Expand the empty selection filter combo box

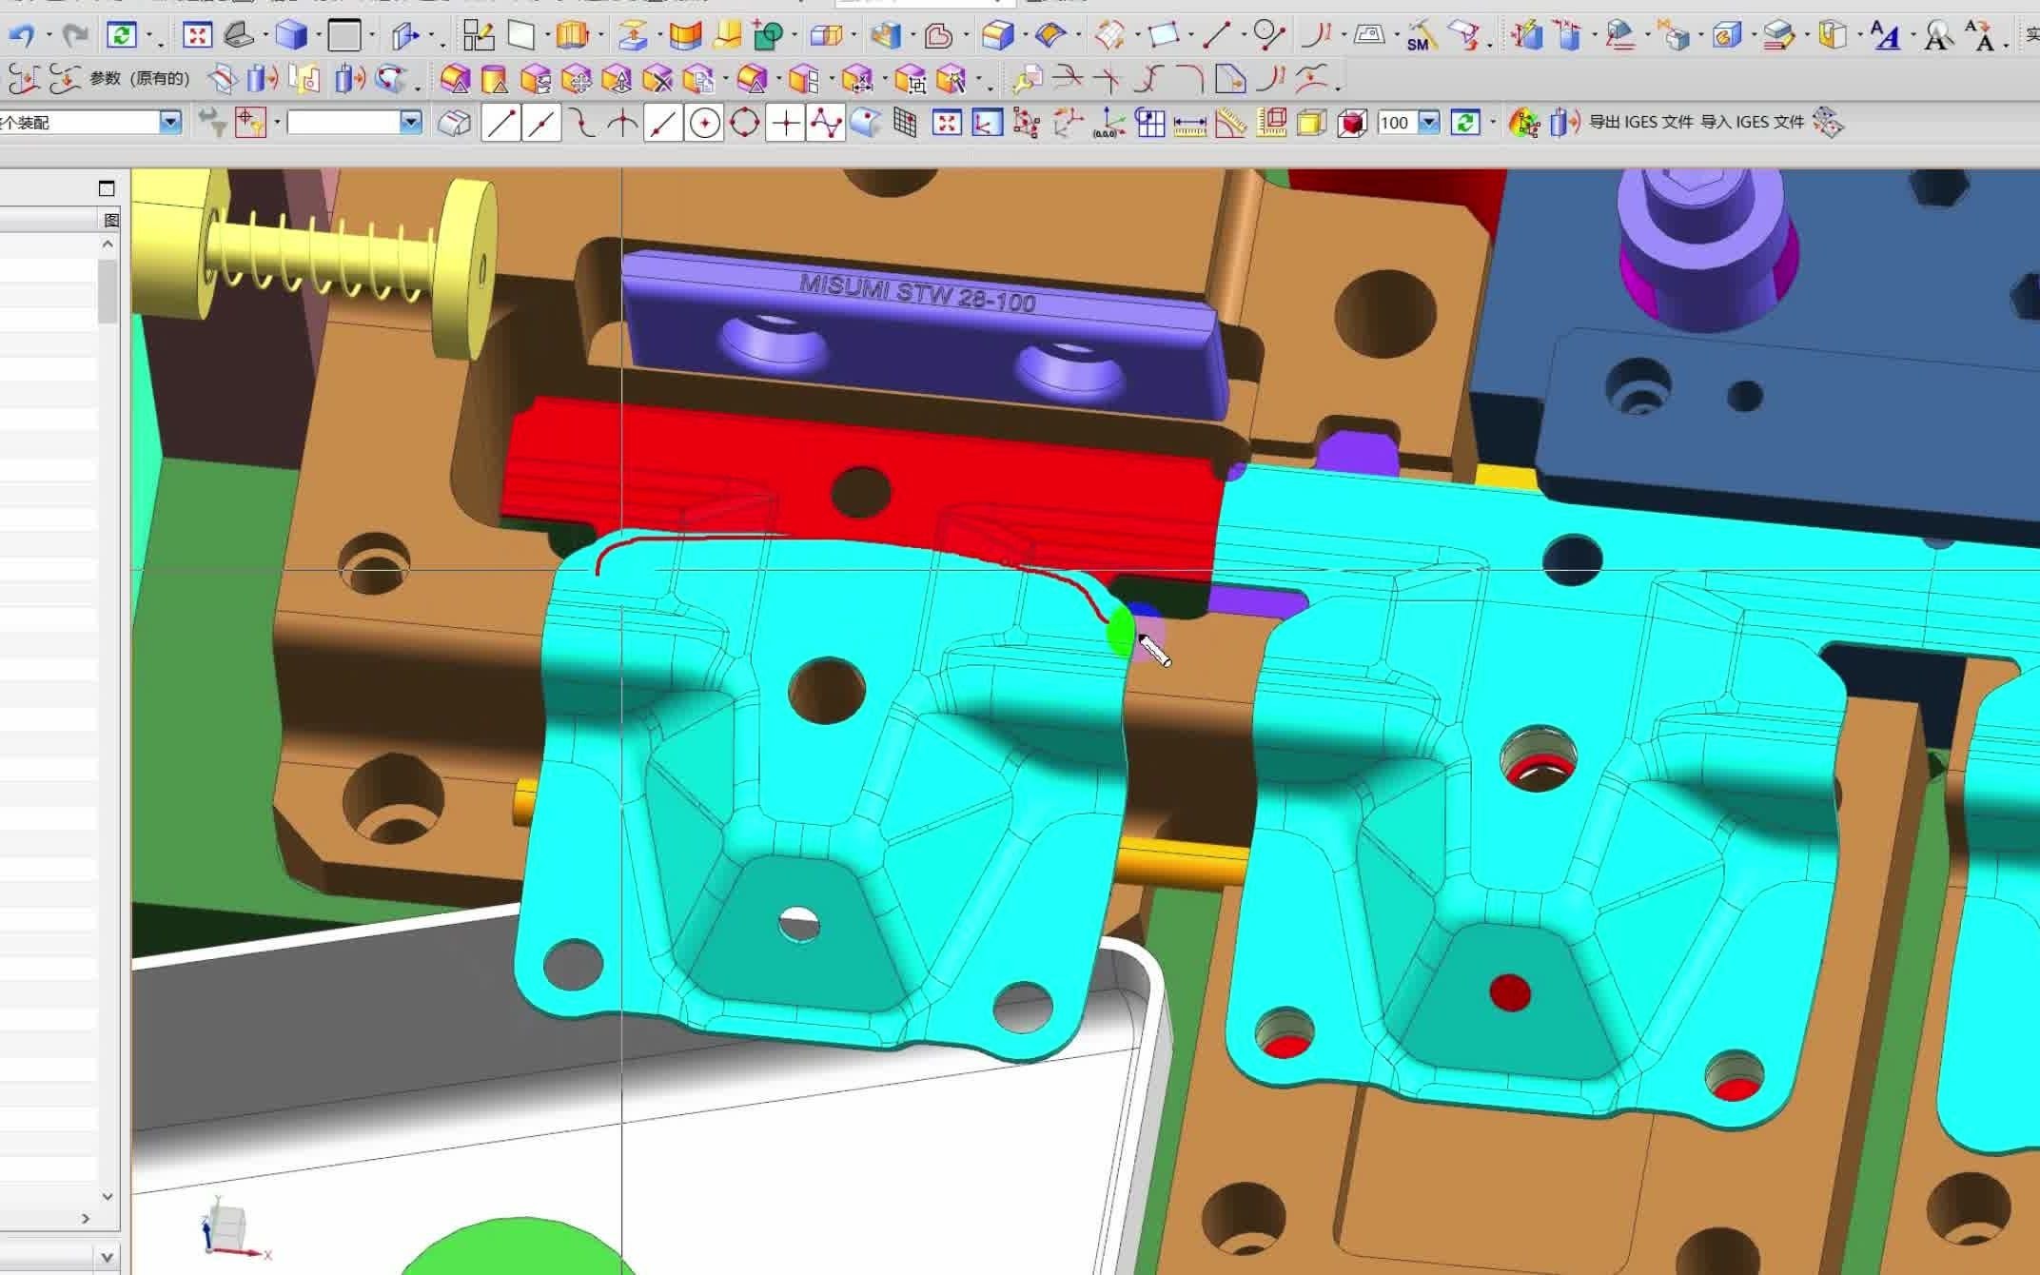(410, 122)
